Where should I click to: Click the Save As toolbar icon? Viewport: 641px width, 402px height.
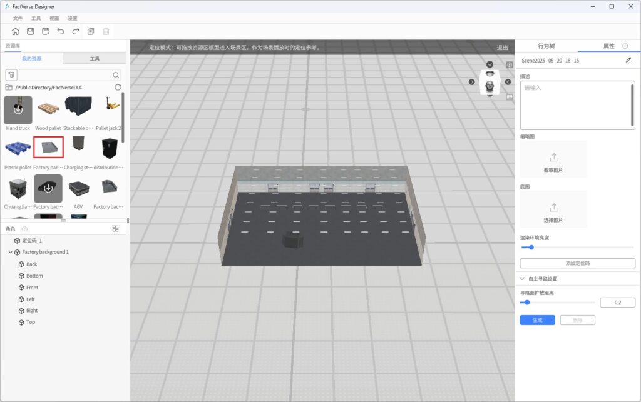click(45, 31)
